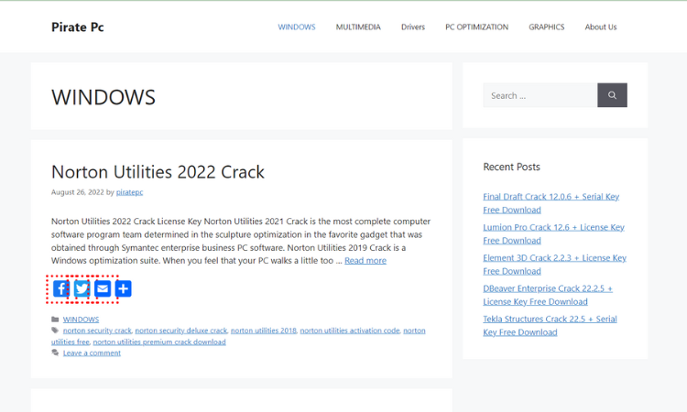Open GRAPHICS menu item
This screenshot has height=412, width=687.
[x=546, y=27]
